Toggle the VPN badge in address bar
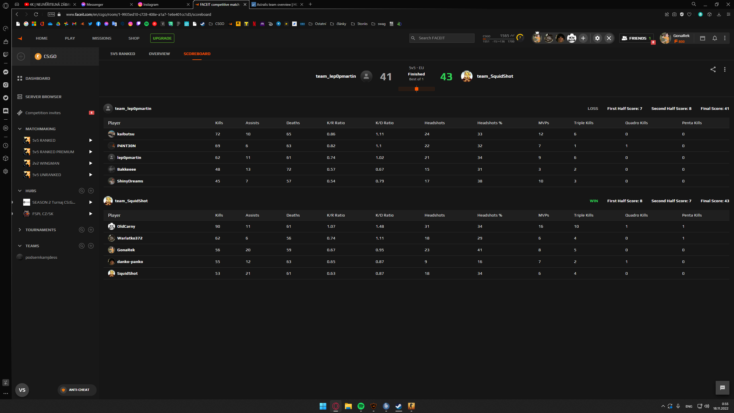The height and width of the screenshot is (413, 734). pos(51,14)
